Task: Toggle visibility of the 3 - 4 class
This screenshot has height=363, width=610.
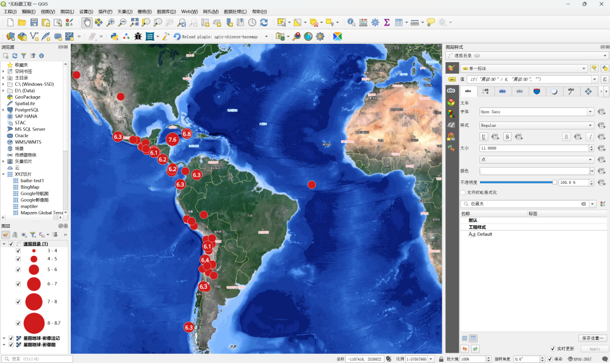Action: (x=18, y=251)
